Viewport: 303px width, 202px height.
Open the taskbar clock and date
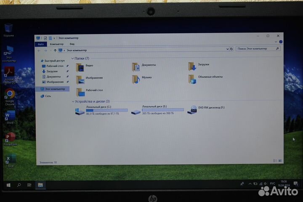pyautogui.click(x=284, y=183)
